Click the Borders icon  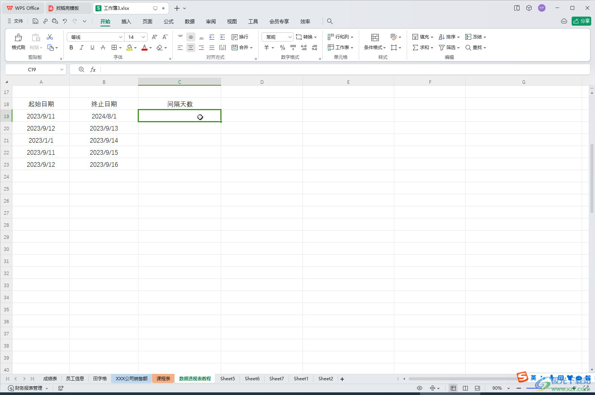coord(114,48)
